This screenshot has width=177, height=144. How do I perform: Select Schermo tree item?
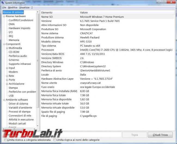[x=14, y=60]
